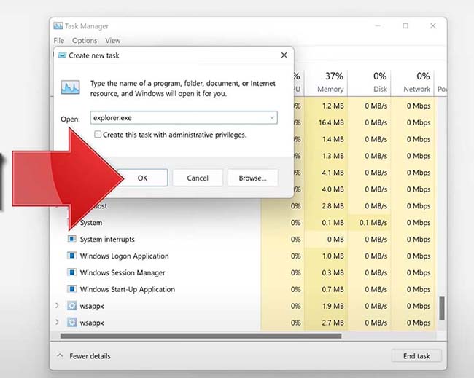Collapse view with Fewer details chevron

(x=60, y=355)
